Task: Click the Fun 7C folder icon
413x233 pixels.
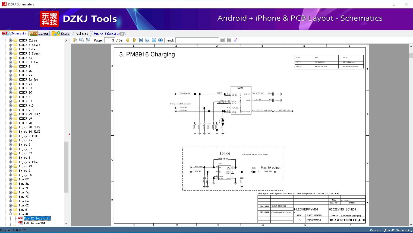Action: pos(15,197)
